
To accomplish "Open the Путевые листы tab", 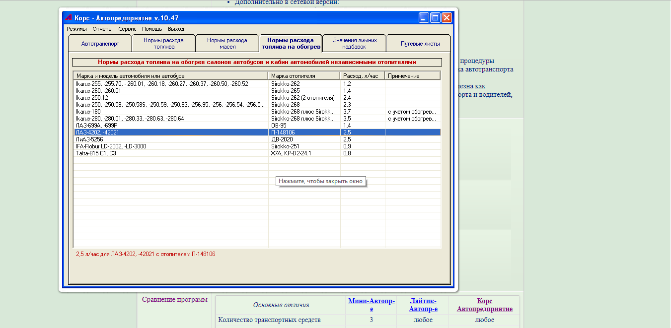I will (420, 44).
